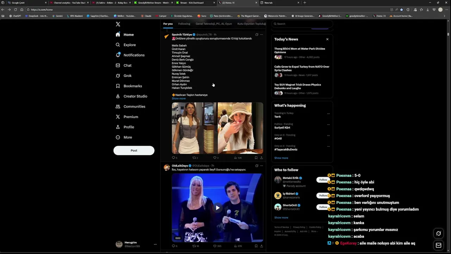
Task: View analytics of Sputnik post showing 12K
Action: coord(238,158)
